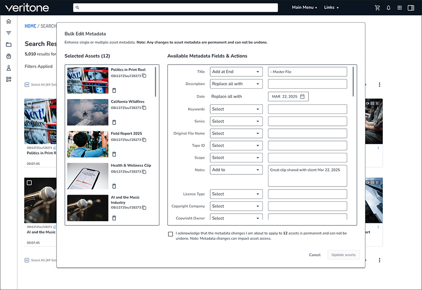422x290 pixels.
Task: Click the California Wildfires thumbnail
Action: click(88, 112)
